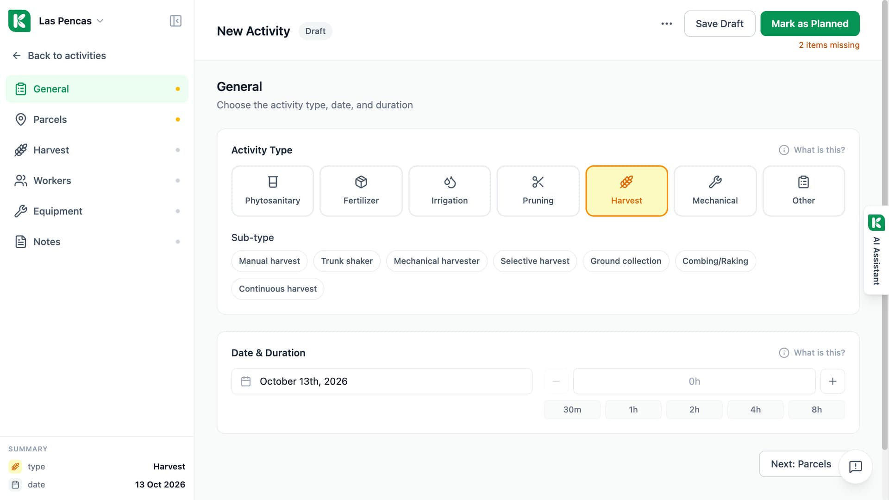
Task: Collapse the sidebar panel icon
Action: 175,21
